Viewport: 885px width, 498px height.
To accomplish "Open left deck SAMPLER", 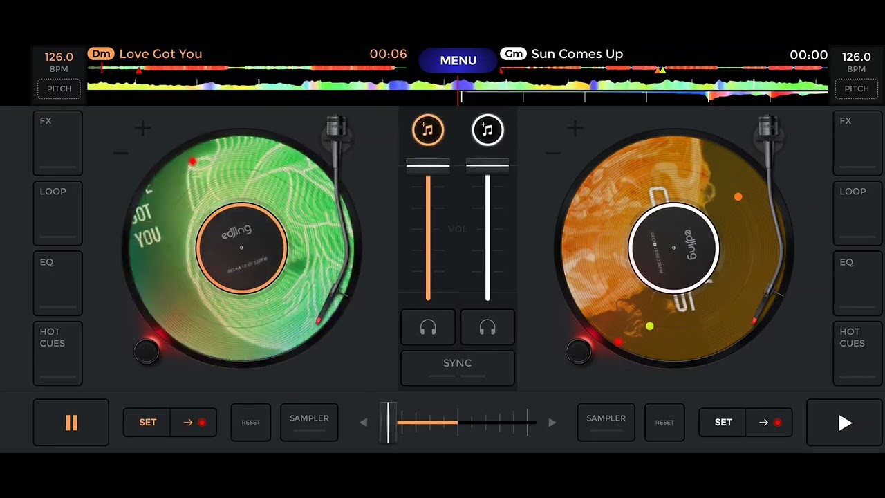I will pos(309,423).
